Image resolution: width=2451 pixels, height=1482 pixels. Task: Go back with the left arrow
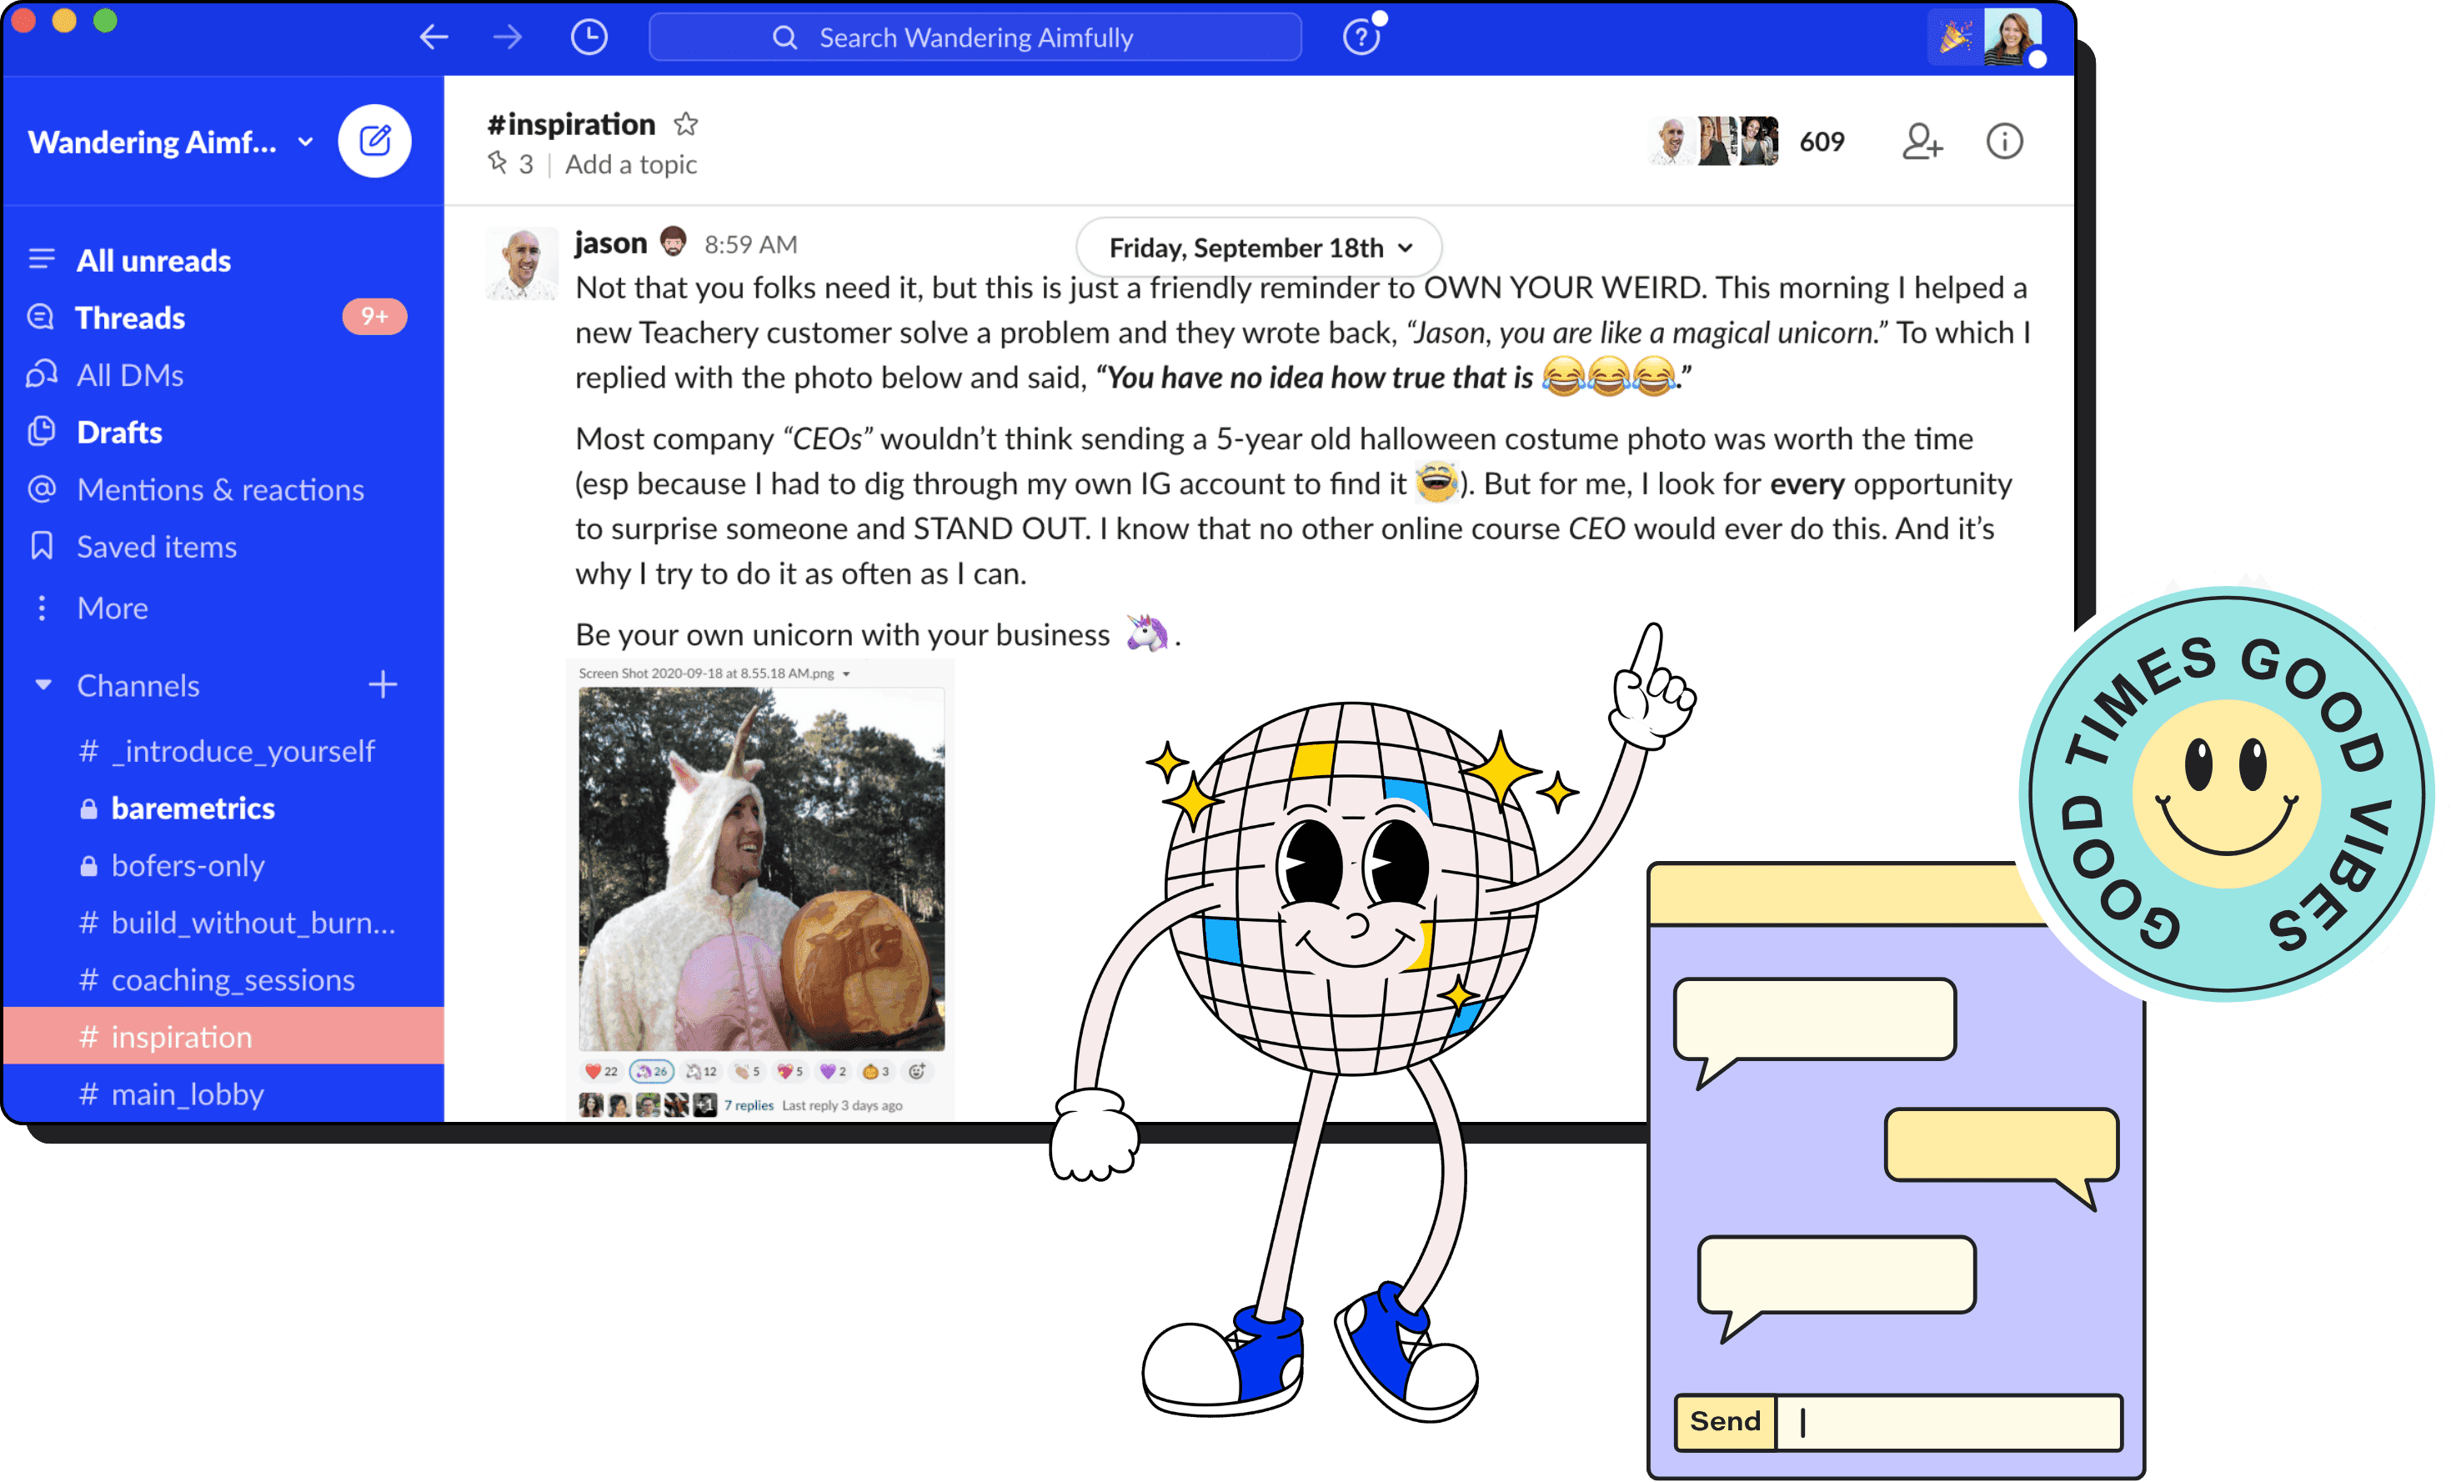[434, 38]
